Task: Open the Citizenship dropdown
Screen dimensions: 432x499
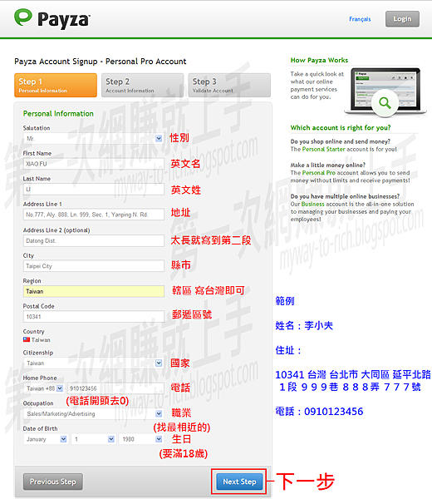Action: point(93,363)
